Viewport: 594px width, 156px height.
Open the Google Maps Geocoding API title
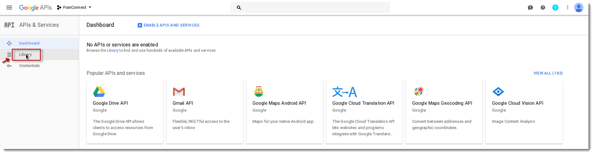(442, 103)
